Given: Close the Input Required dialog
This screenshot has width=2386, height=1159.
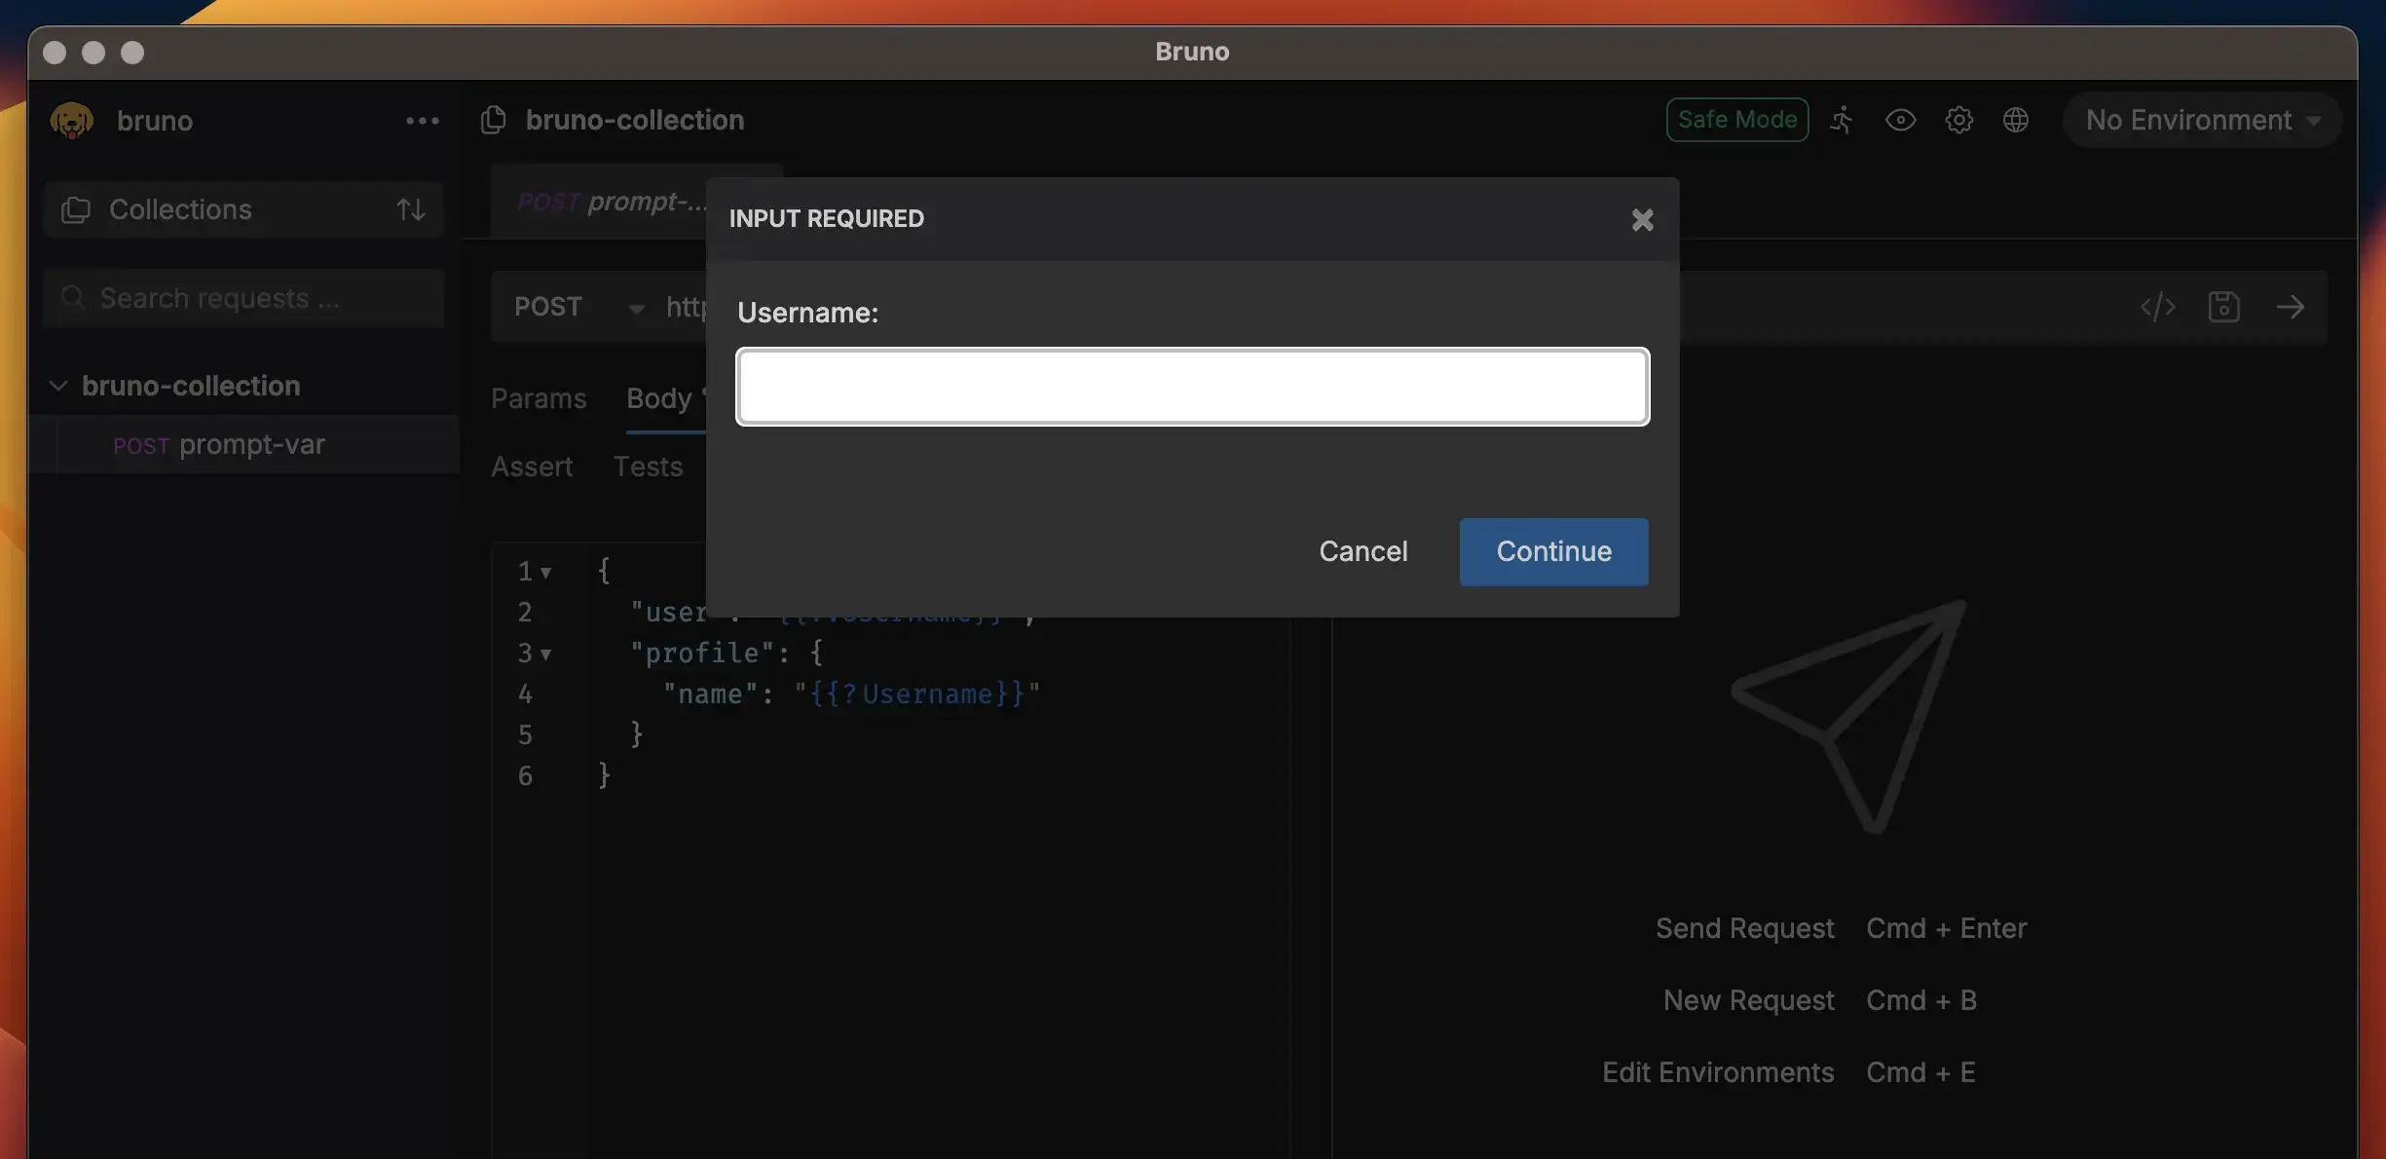Looking at the screenshot, I should click(x=1642, y=219).
